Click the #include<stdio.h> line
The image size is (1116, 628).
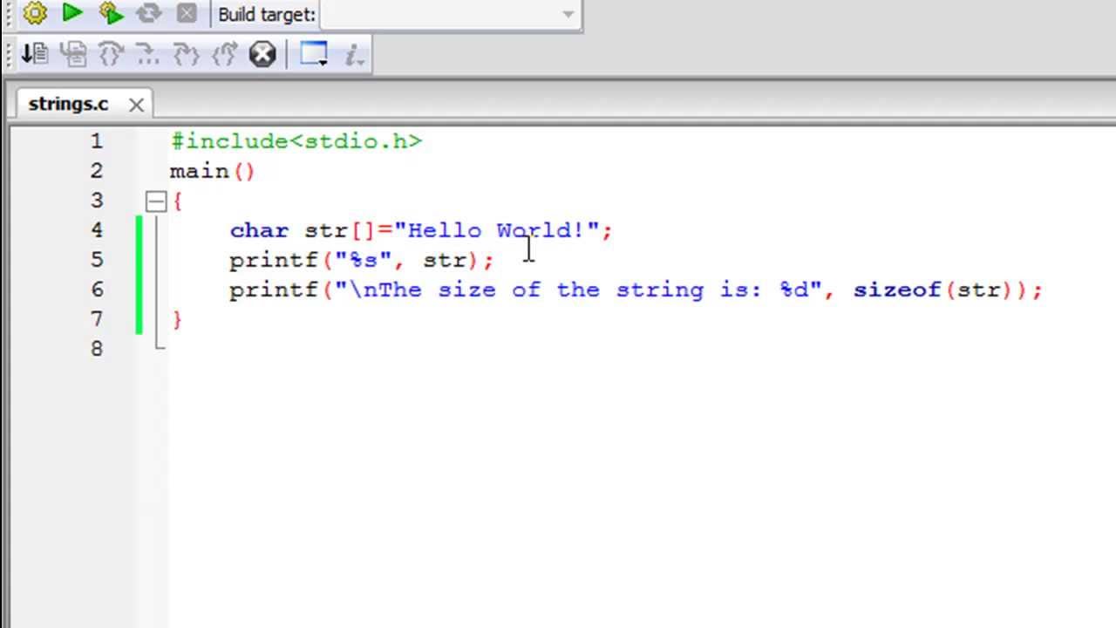coord(296,141)
